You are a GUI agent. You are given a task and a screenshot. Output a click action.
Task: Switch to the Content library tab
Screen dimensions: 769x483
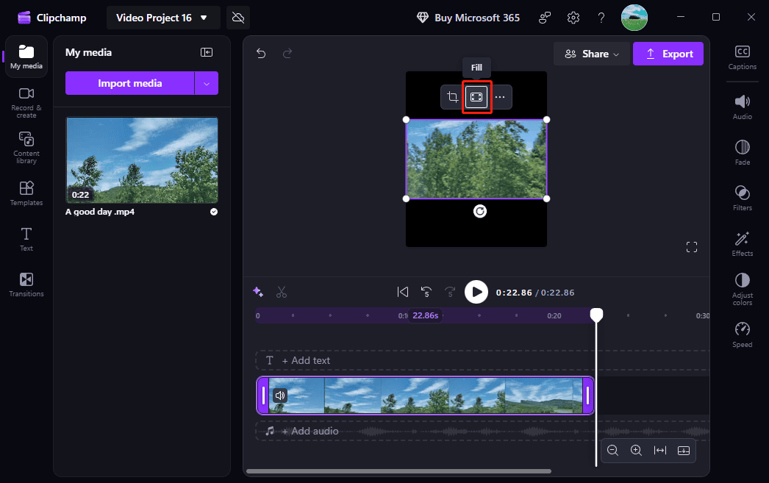pos(26,147)
